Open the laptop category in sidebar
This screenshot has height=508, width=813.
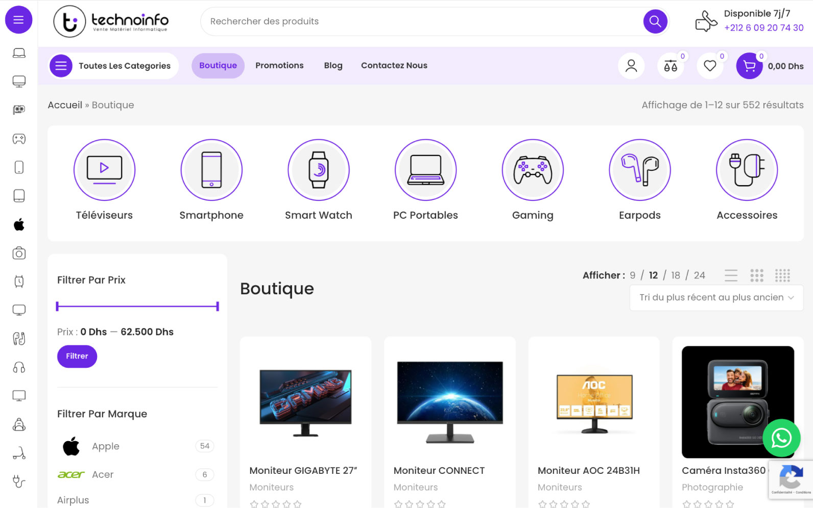(19, 53)
